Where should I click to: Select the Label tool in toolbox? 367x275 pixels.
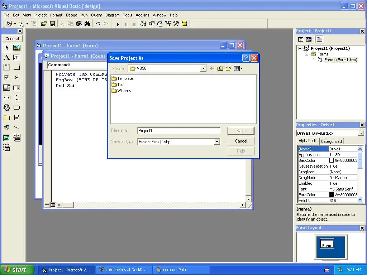[7, 58]
